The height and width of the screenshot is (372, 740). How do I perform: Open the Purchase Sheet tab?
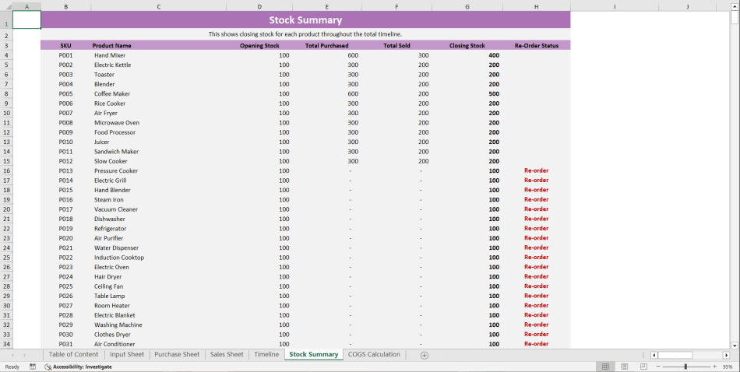pyautogui.click(x=177, y=355)
